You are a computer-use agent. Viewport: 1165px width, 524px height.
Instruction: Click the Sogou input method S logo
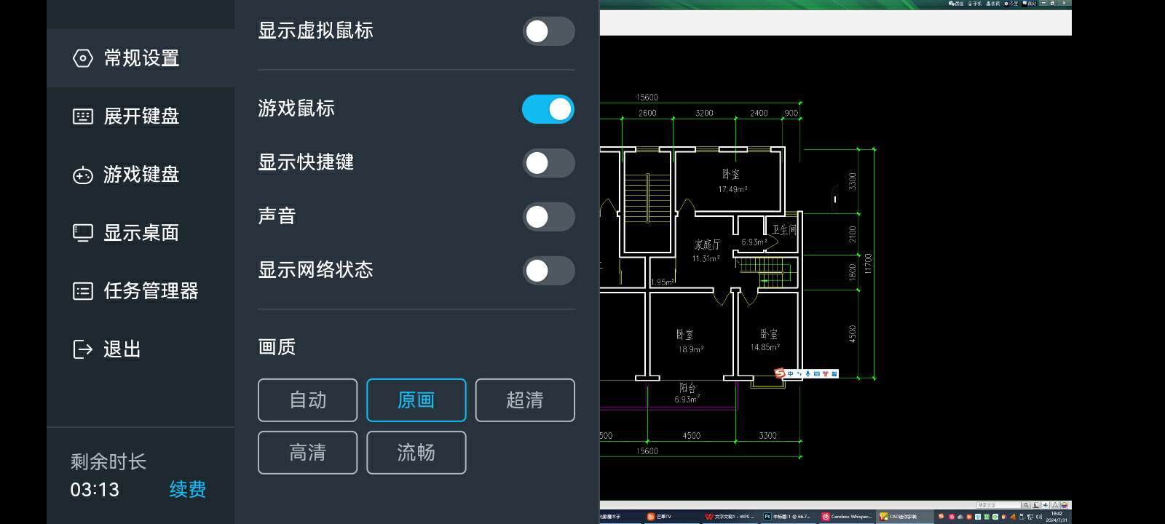click(x=780, y=373)
